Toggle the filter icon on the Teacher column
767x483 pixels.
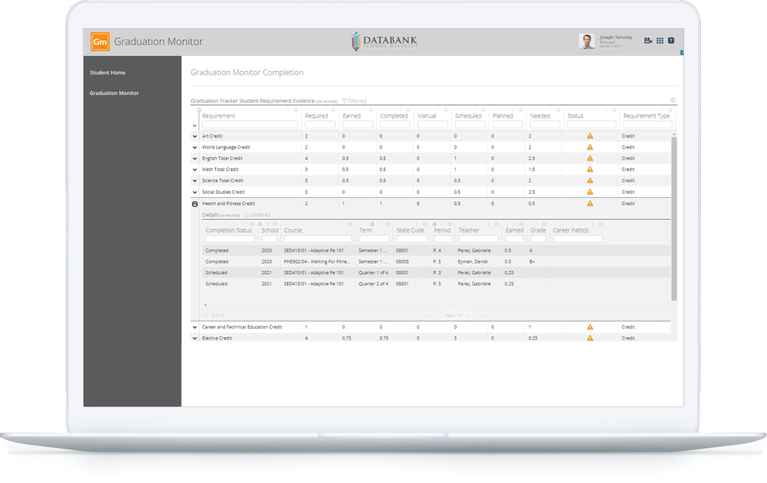tap(488, 224)
